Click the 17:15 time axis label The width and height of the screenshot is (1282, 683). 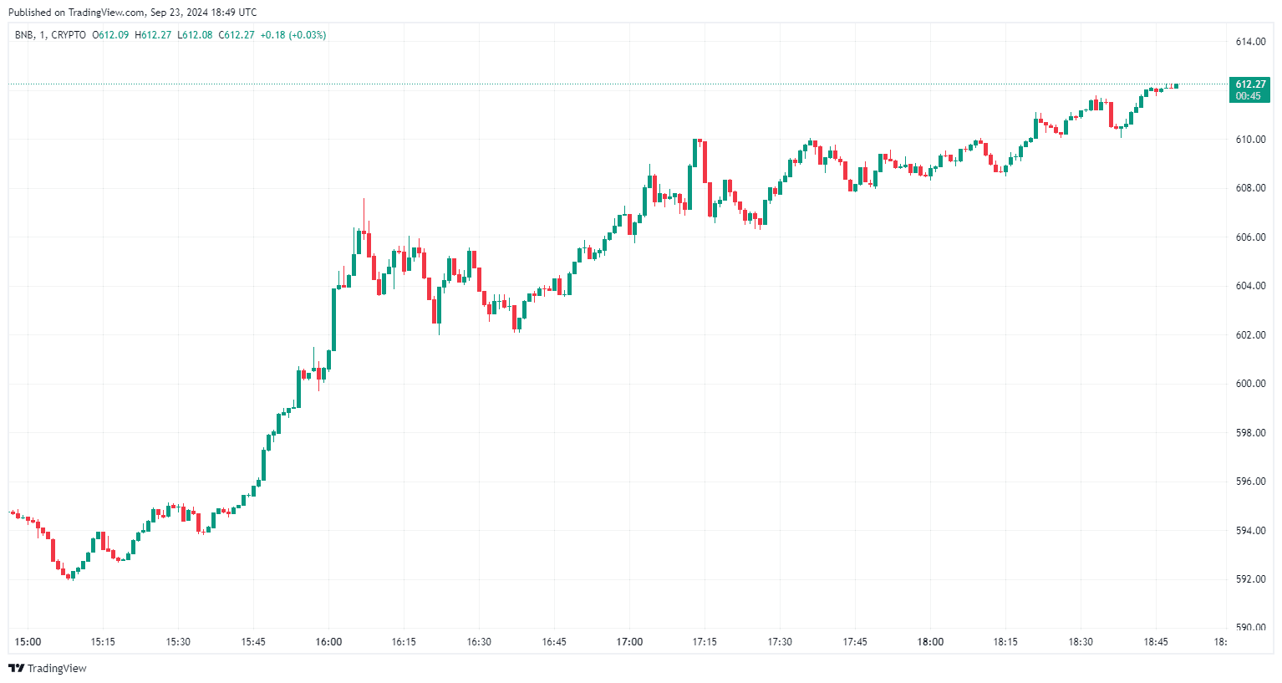pos(705,642)
